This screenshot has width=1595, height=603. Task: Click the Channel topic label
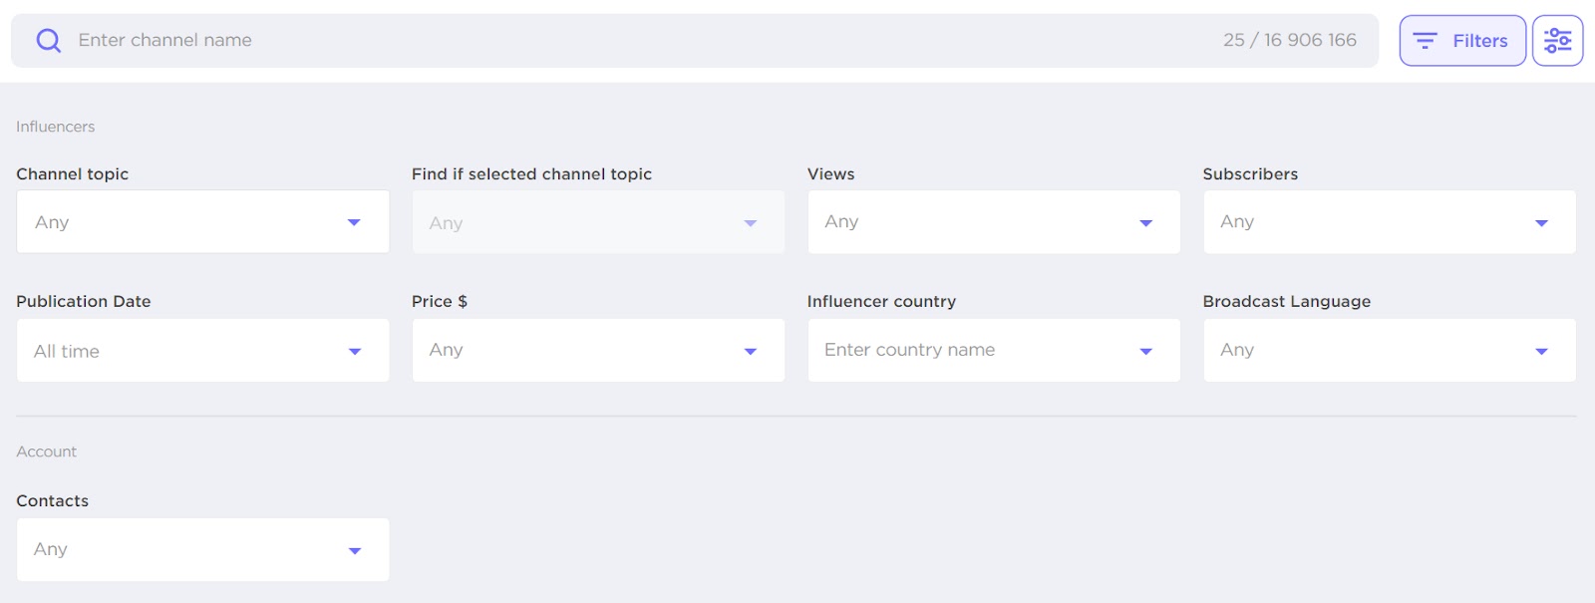click(x=73, y=173)
